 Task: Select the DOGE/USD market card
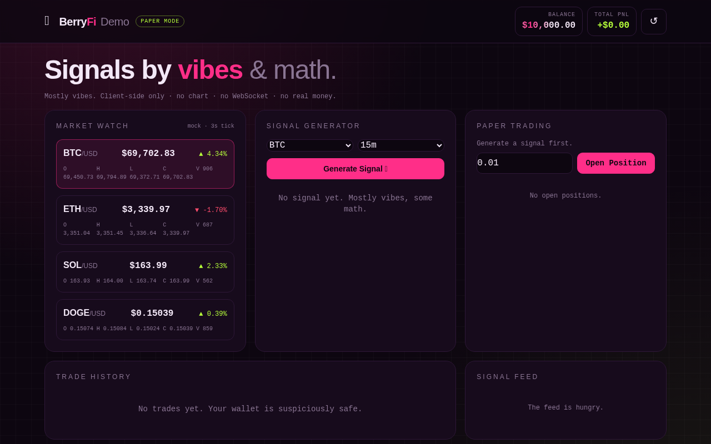145,320
